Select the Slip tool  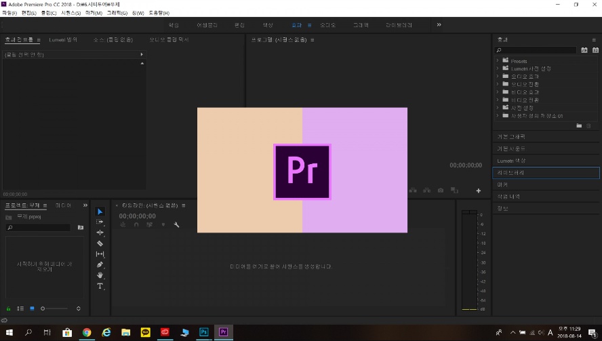(100, 254)
